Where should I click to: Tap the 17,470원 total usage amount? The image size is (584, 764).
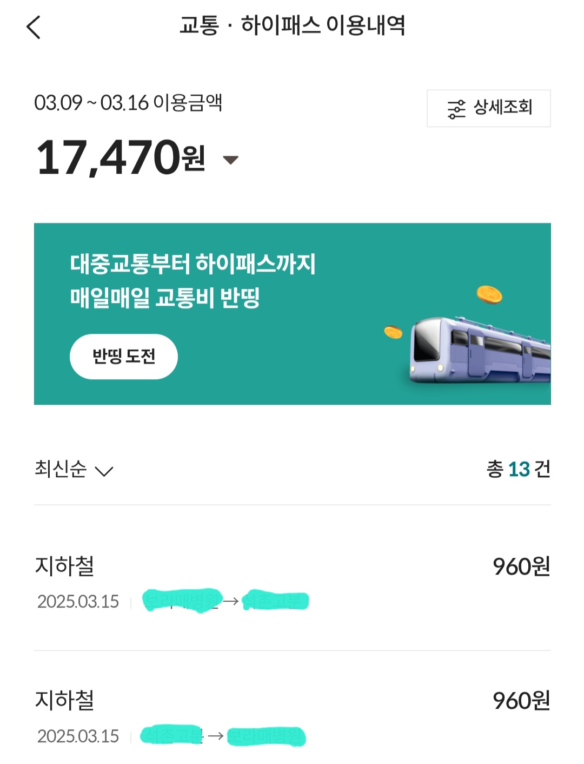(x=121, y=158)
